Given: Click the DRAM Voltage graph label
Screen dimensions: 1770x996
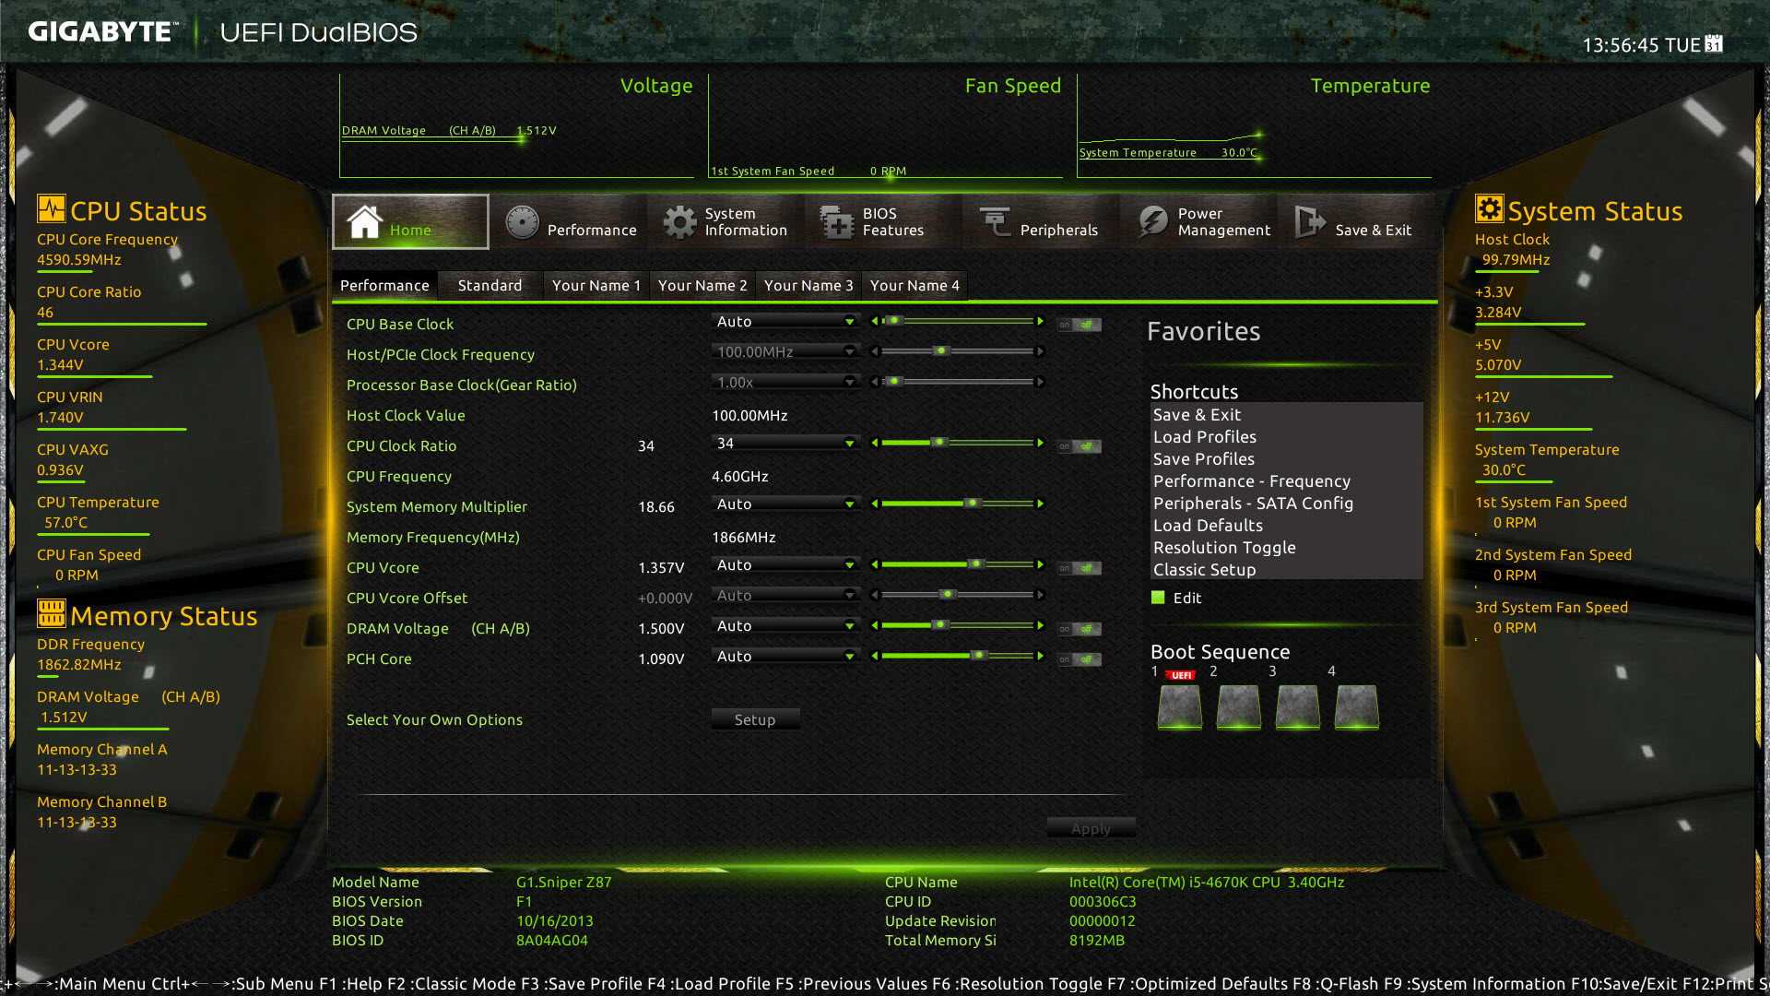Looking at the screenshot, I should (449, 130).
